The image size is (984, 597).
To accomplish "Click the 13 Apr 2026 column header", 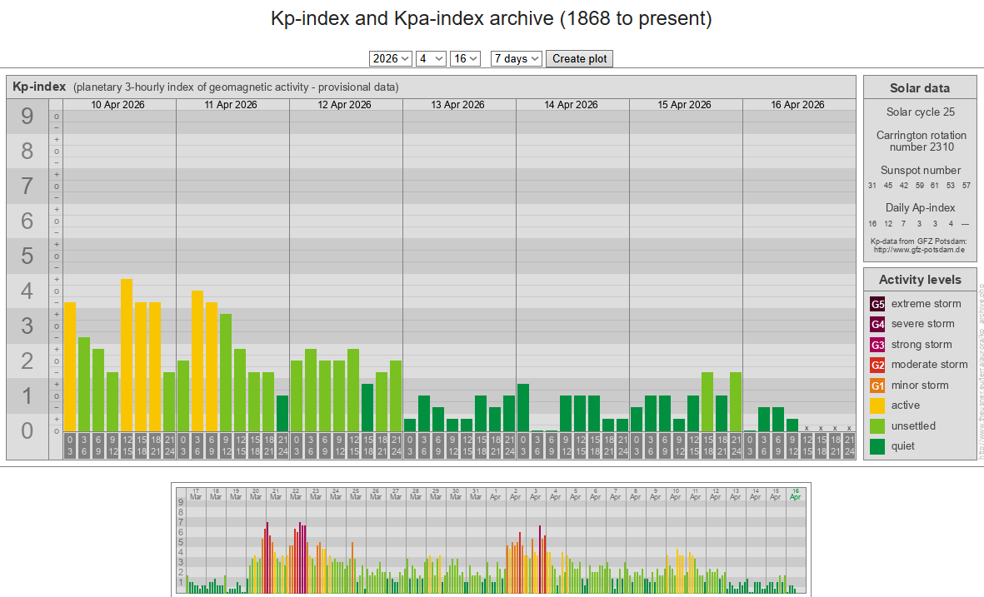I will click(x=457, y=105).
